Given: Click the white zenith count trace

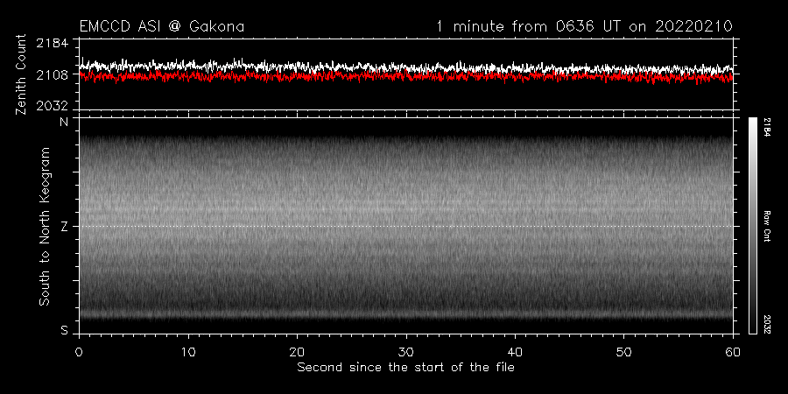Looking at the screenshot, I should tap(406, 67).
